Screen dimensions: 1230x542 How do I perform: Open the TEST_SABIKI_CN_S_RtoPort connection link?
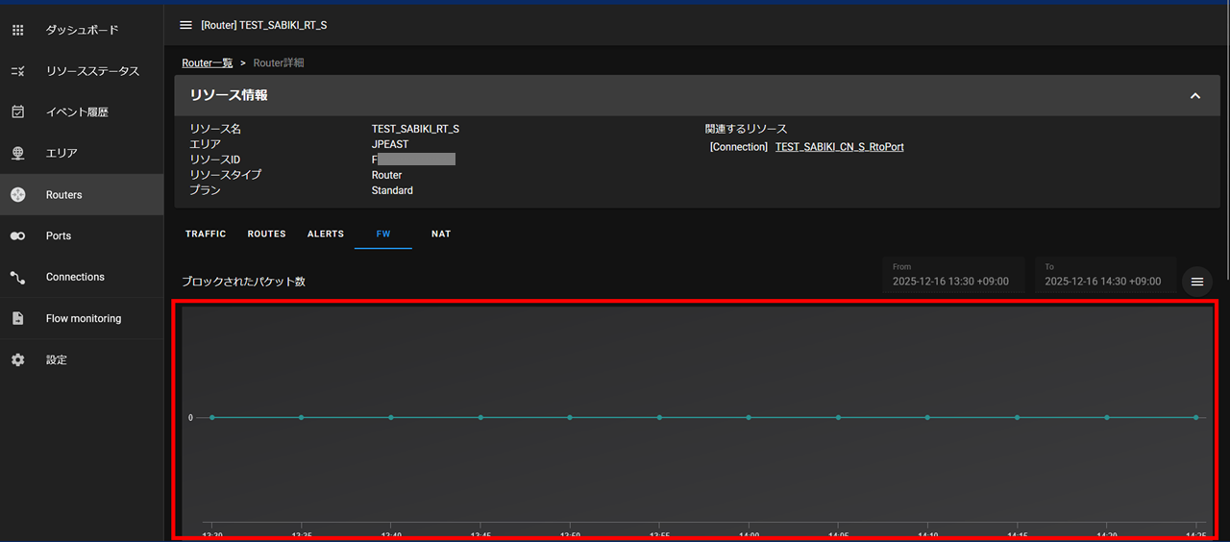point(839,147)
